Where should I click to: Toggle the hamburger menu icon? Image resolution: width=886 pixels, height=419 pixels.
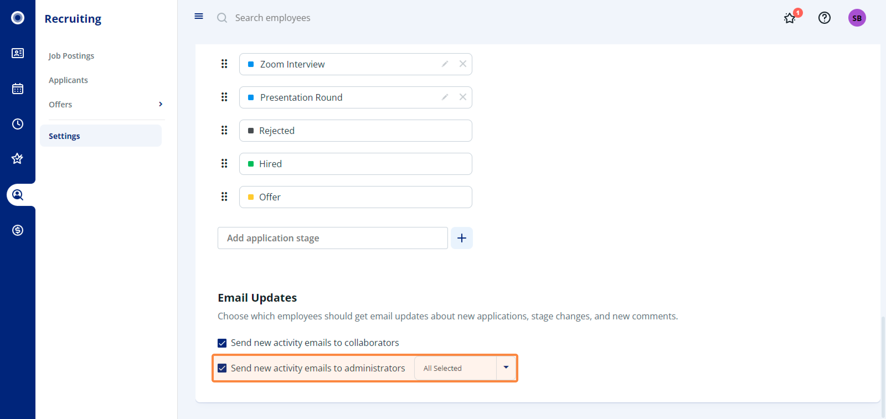click(x=199, y=16)
